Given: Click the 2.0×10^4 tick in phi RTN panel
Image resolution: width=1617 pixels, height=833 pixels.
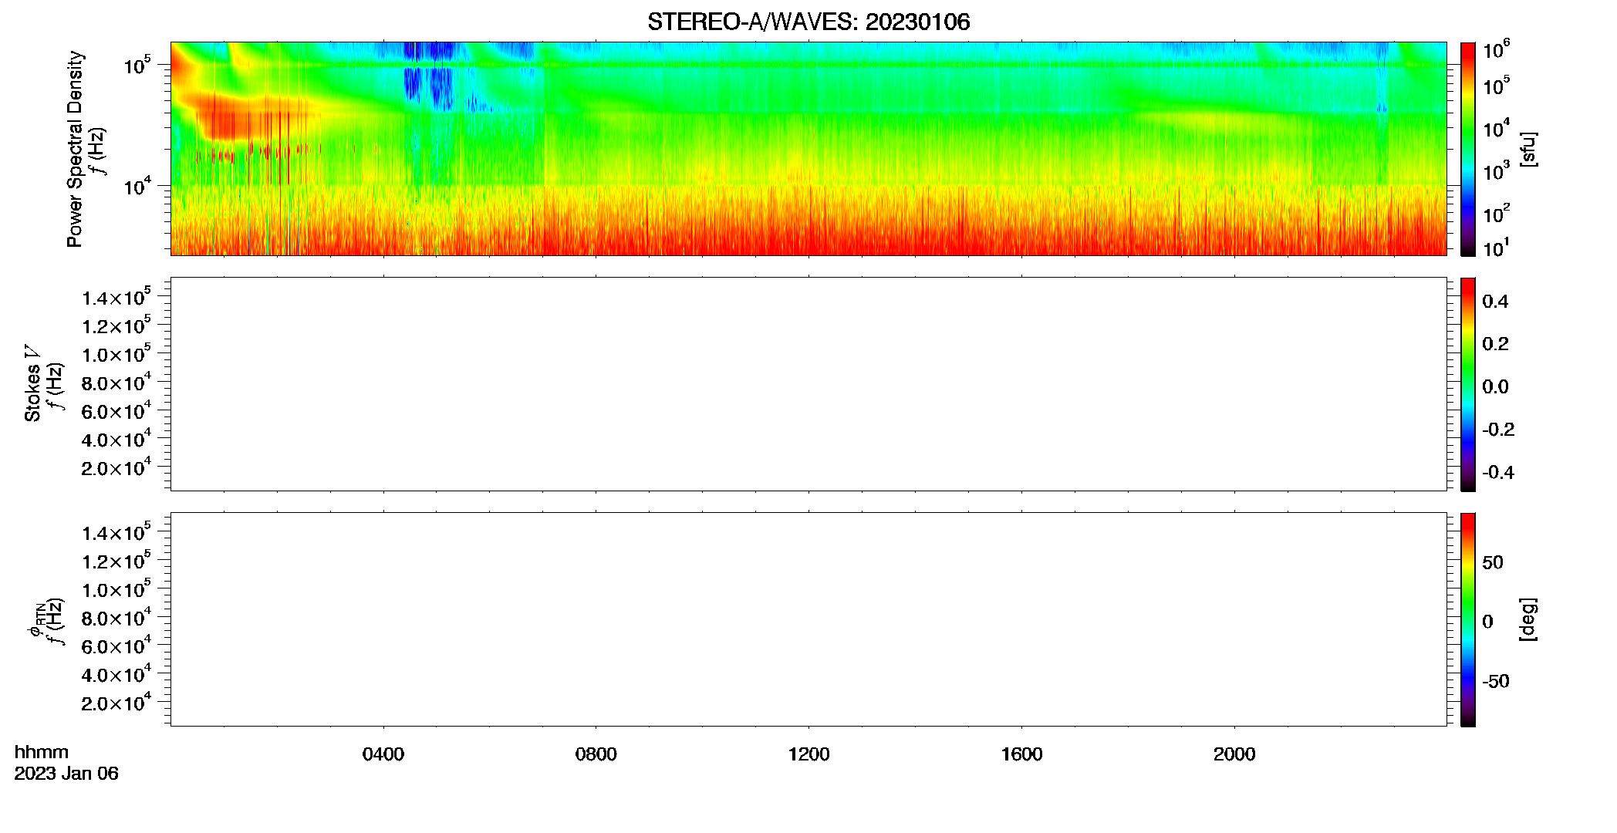Looking at the screenshot, I should [116, 703].
